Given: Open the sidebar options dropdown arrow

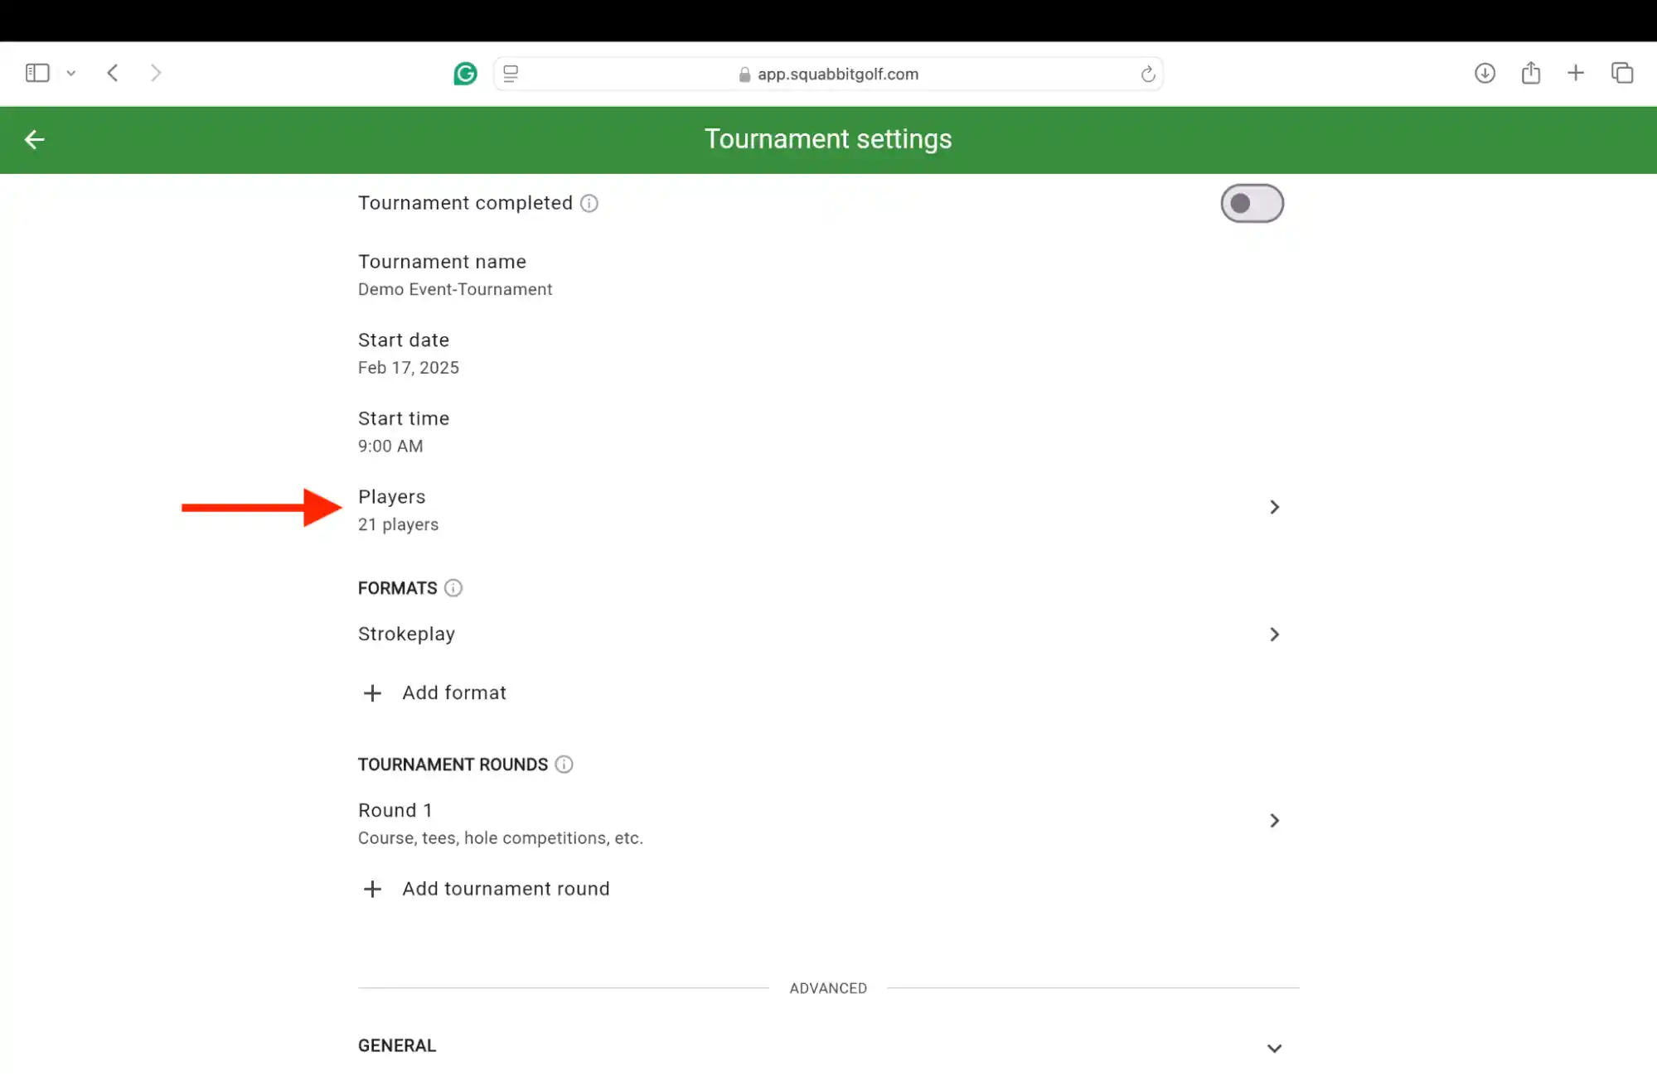Looking at the screenshot, I should coord(71,73).
